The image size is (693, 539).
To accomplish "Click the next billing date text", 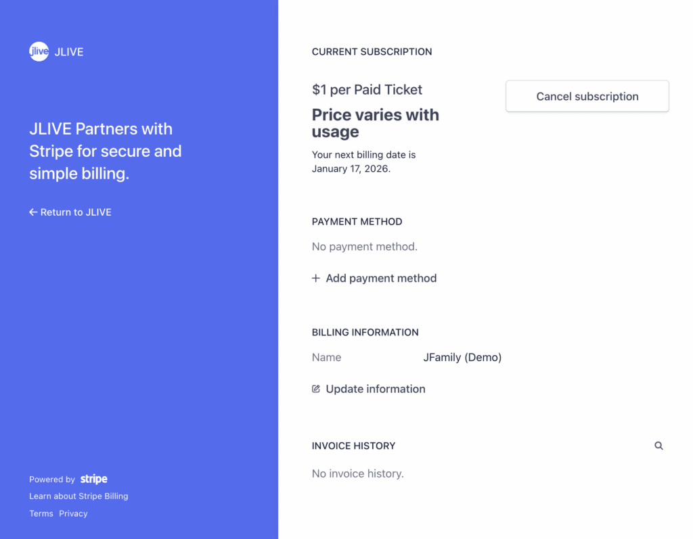I will (x=363, y=162).
